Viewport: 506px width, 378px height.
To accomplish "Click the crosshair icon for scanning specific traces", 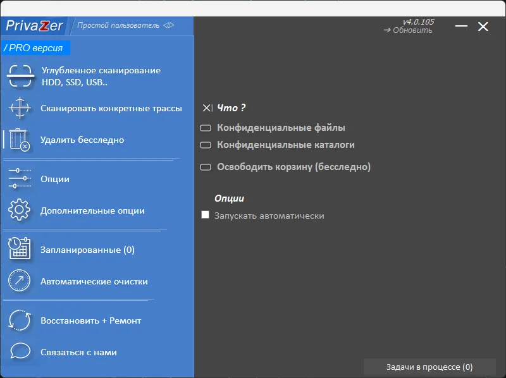I will 20,108.
